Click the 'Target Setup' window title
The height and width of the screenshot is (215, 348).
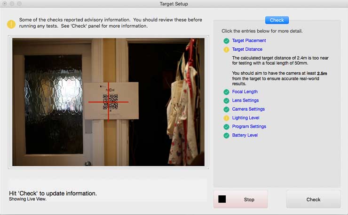pyautogui.click(x=174, y=4)
